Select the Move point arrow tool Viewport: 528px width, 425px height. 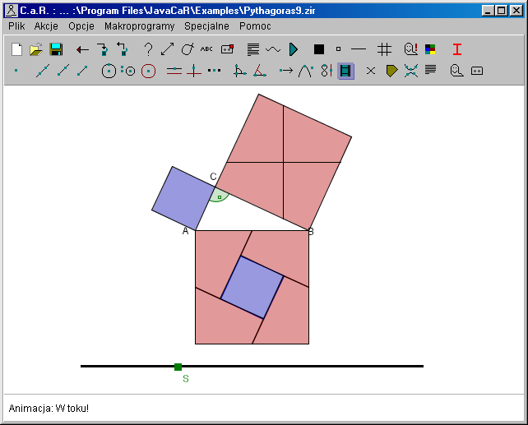point(286,71)
